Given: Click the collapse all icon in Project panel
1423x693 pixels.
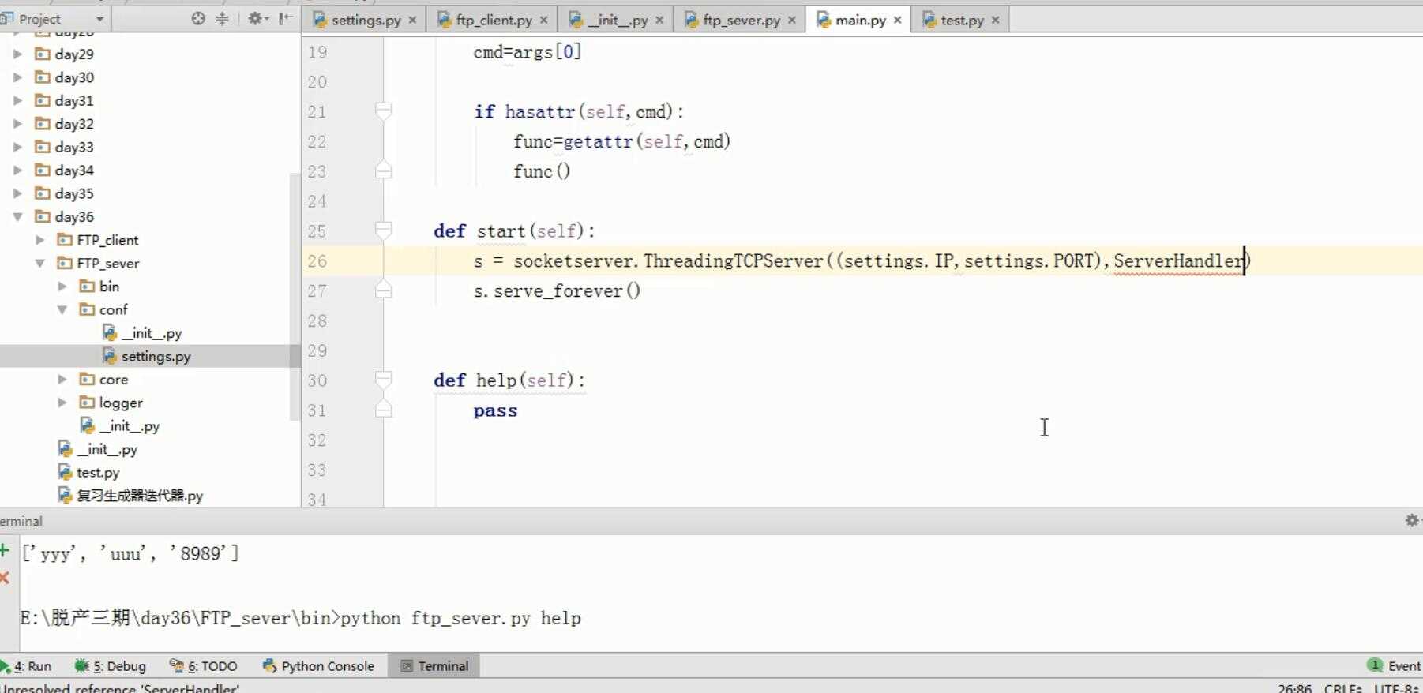Looking at the screenshot, I should tap(222, 18).
